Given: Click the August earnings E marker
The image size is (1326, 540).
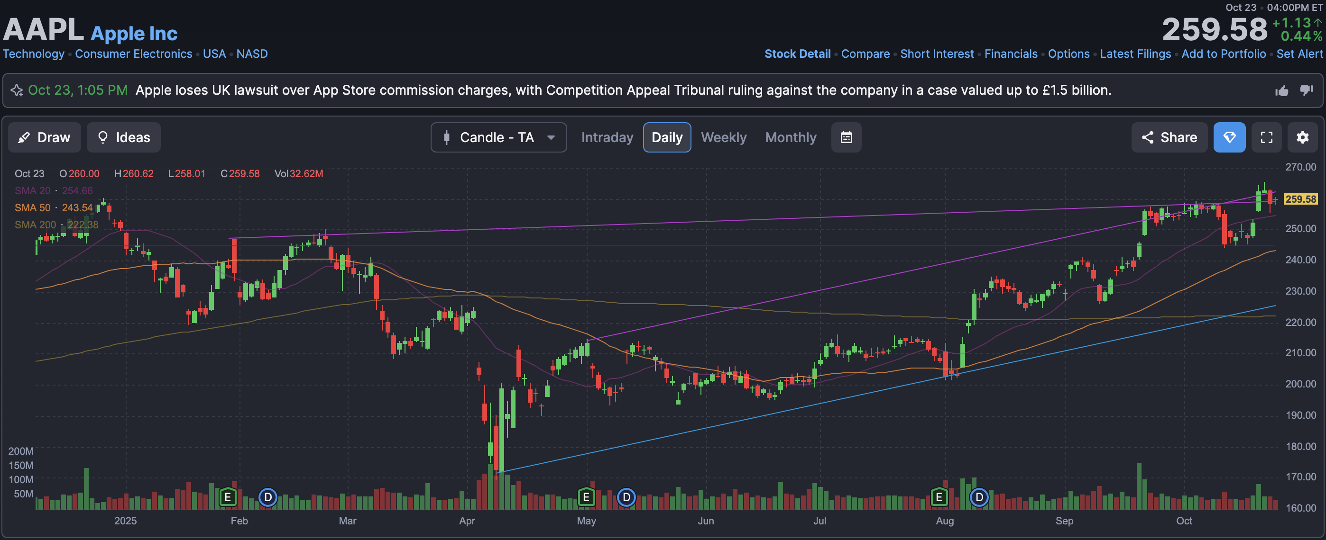Looking at the screenshot, I should pyautogui.click(x=939, y=497).
